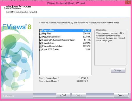Cancel the installation wizard
This screenshot has height=101, width=132.
coord(121,95)
